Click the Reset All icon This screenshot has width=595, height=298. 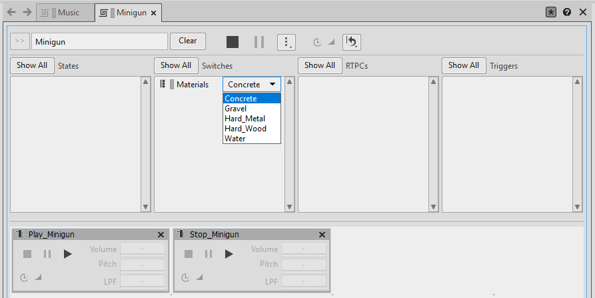coord(352,42)
